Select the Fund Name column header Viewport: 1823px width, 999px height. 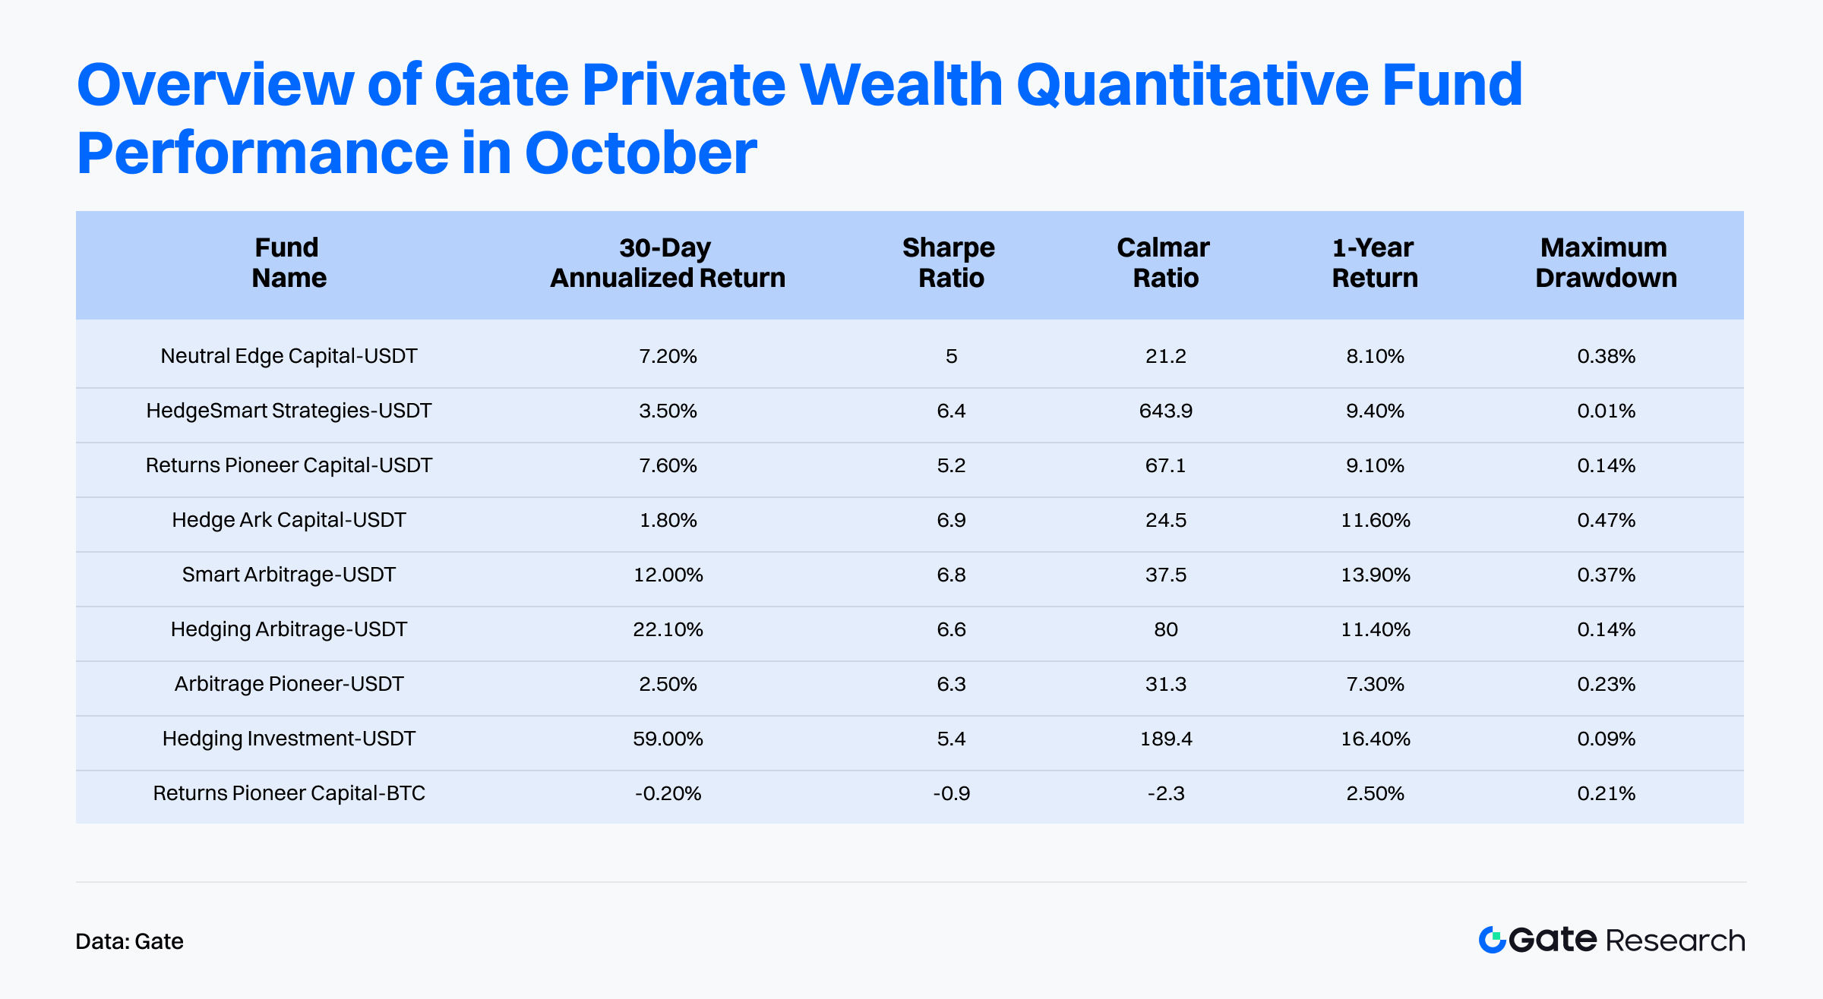(x=289, y=263)
